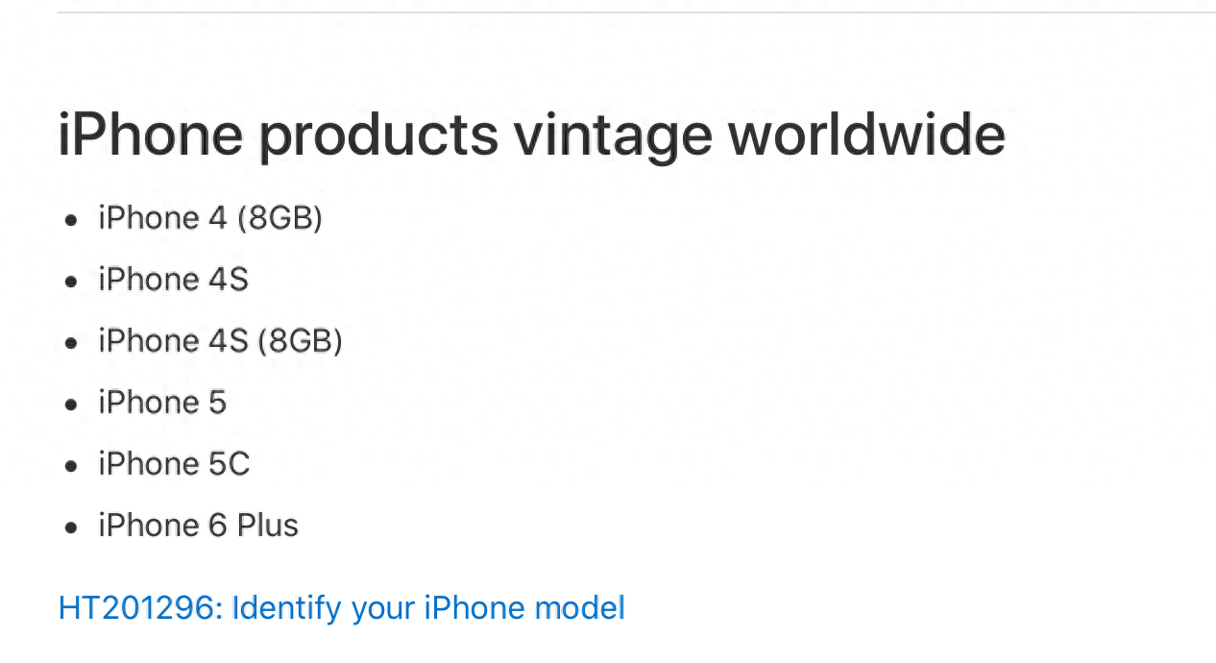Click the 'iPhone 4S' list item
This screenshot has height=663, width=1216.
[173, 280]
